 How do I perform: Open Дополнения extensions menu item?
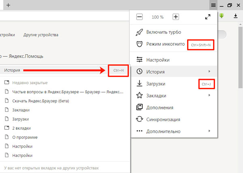(160, 108)
